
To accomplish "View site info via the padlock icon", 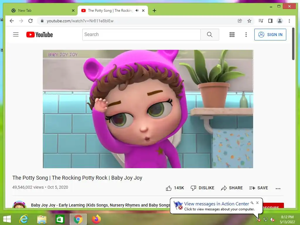I will pyautogui.click(x=42, y=21).
